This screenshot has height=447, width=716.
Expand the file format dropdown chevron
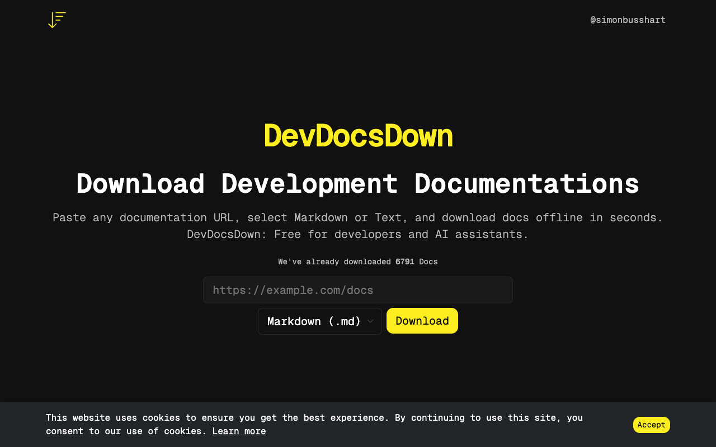click(x=370, y=321)
